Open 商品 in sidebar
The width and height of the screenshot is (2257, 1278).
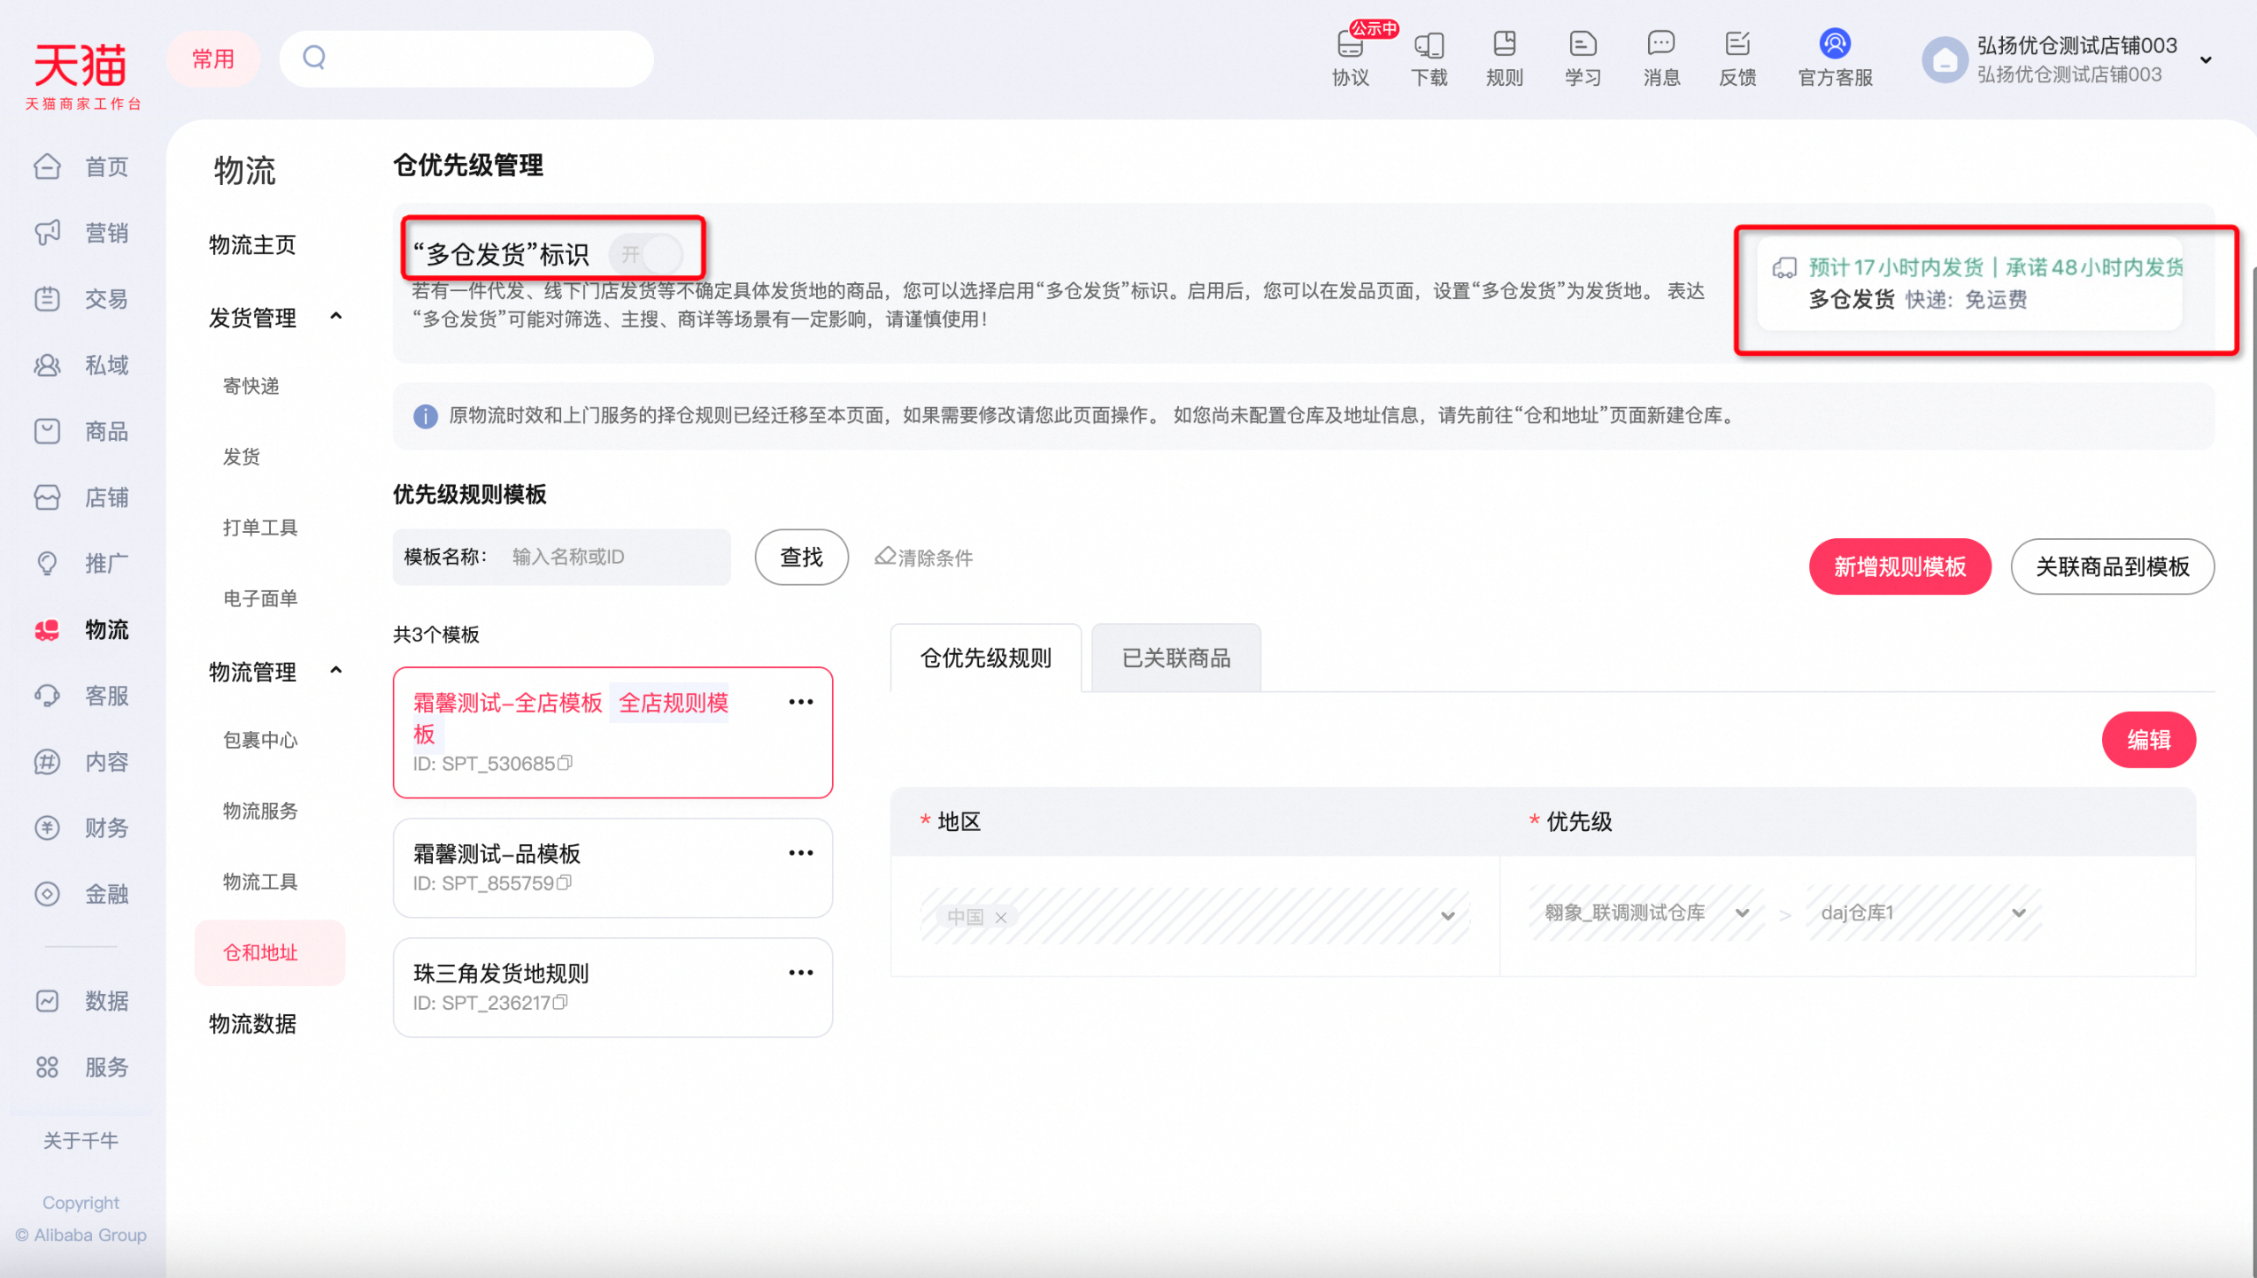tap(82, 431)
